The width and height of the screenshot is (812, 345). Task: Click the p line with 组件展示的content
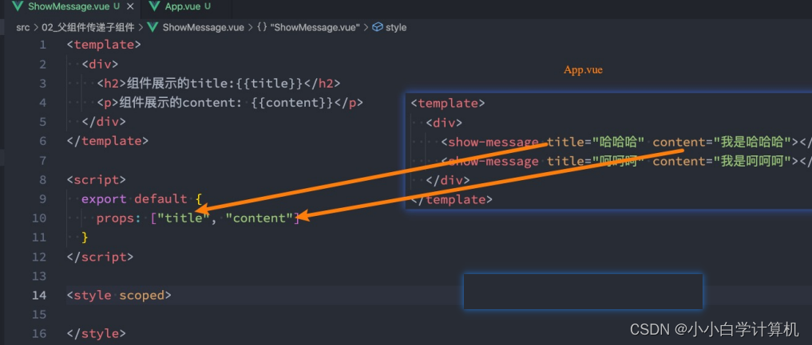point(230,103)
